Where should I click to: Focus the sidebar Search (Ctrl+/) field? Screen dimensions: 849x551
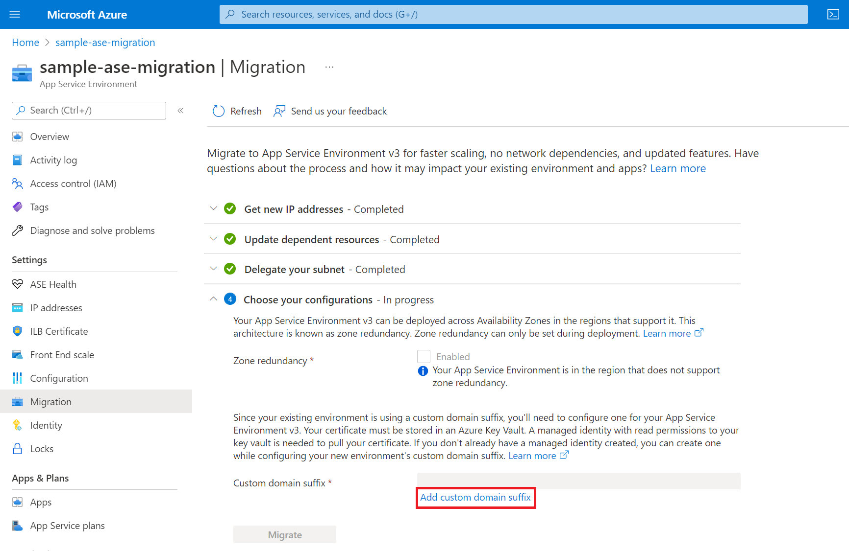point(89,111)
